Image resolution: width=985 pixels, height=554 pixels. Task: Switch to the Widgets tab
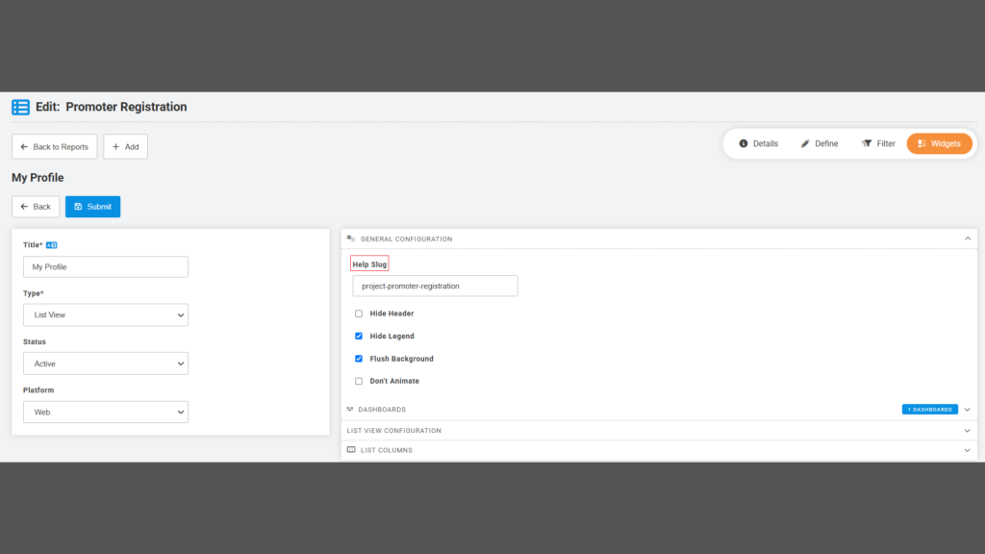coord(939,144)
